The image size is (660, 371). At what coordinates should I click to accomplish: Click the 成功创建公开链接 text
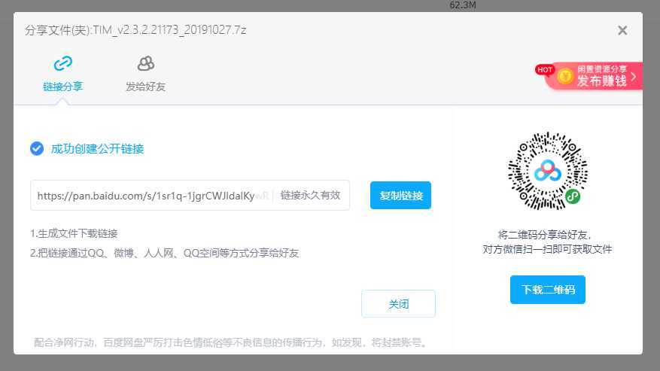(x=97, y=149)
